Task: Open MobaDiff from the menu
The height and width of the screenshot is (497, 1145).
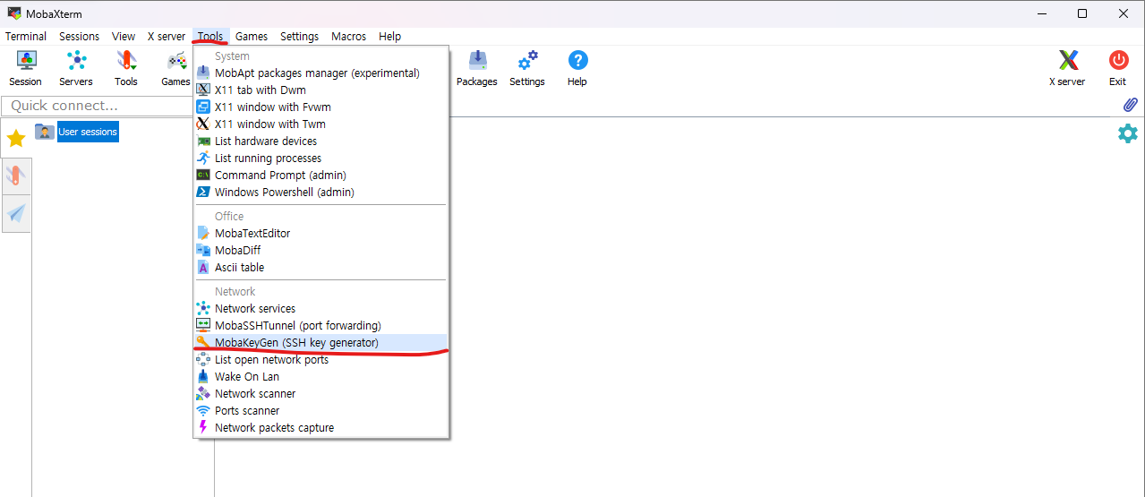Action: pos(320,251)
